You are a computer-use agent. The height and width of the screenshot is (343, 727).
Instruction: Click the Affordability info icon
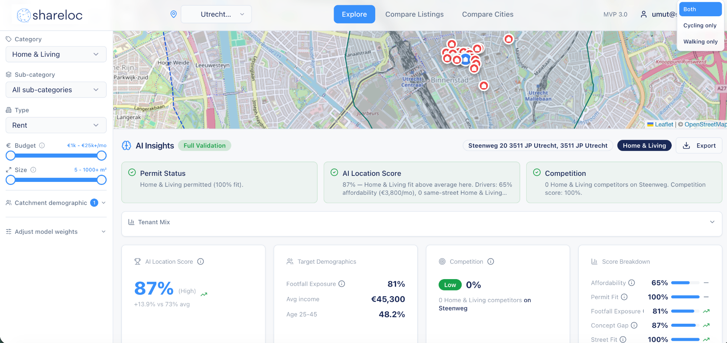(x=632, y=282)
